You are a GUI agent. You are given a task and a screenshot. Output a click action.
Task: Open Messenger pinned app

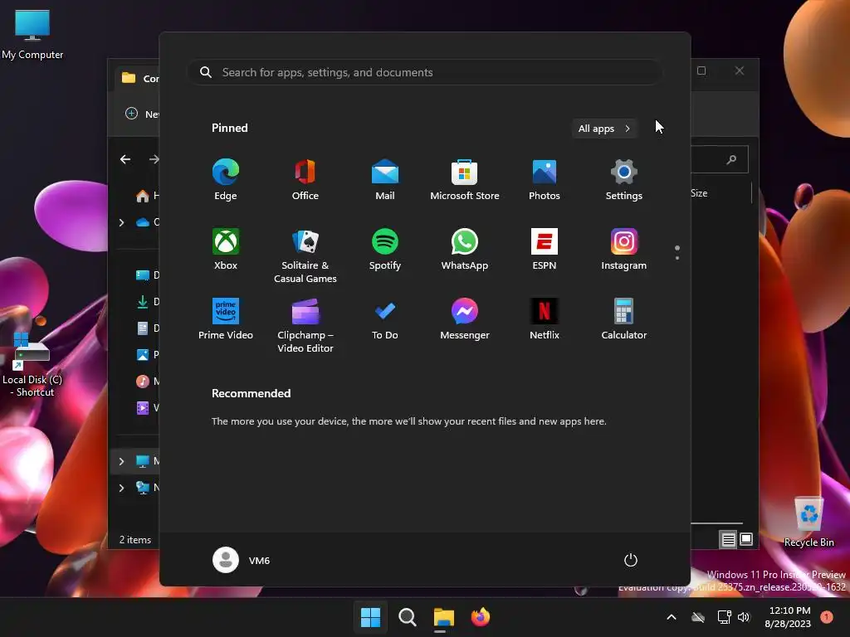click(465, 319)
